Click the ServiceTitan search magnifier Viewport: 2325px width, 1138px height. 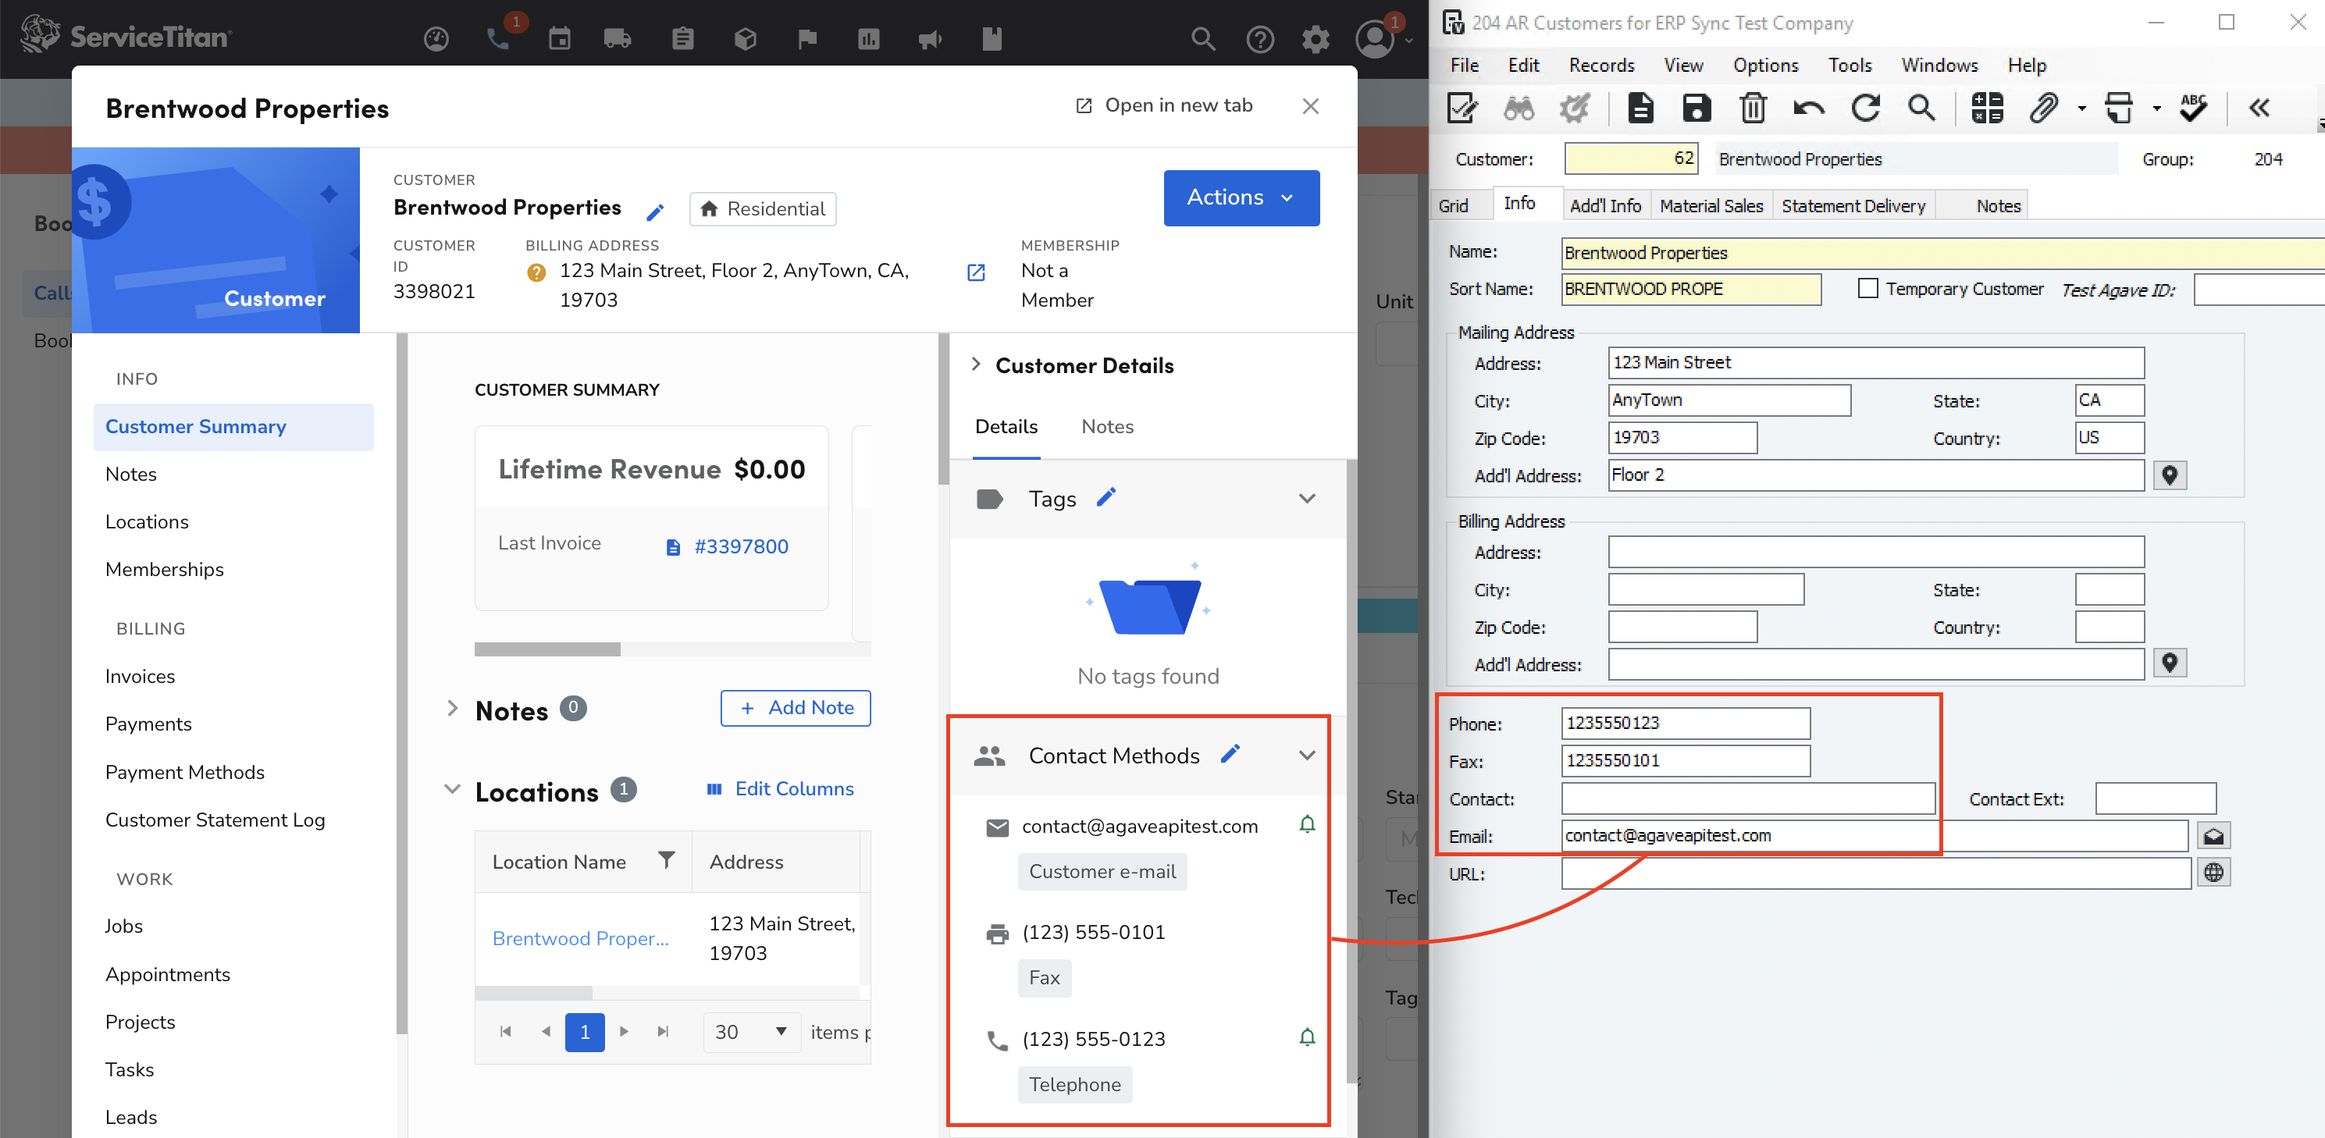click(x=1203, y=39)
